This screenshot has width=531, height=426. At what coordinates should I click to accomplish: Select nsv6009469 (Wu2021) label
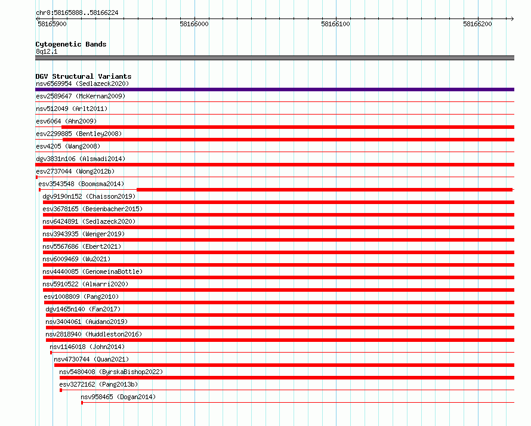[x=76, y=259]
